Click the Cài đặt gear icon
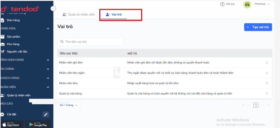Screen dimensions: 280x128 (x=2, y=114)
